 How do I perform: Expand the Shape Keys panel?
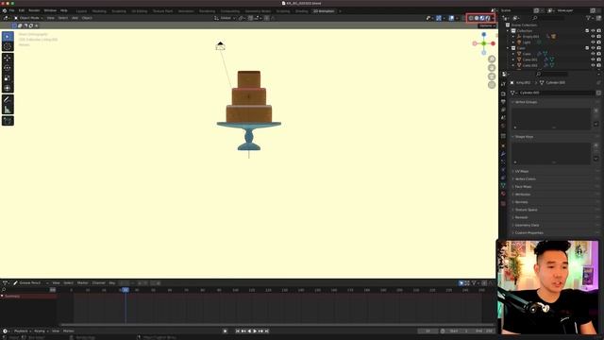click(x=525, y=137)
